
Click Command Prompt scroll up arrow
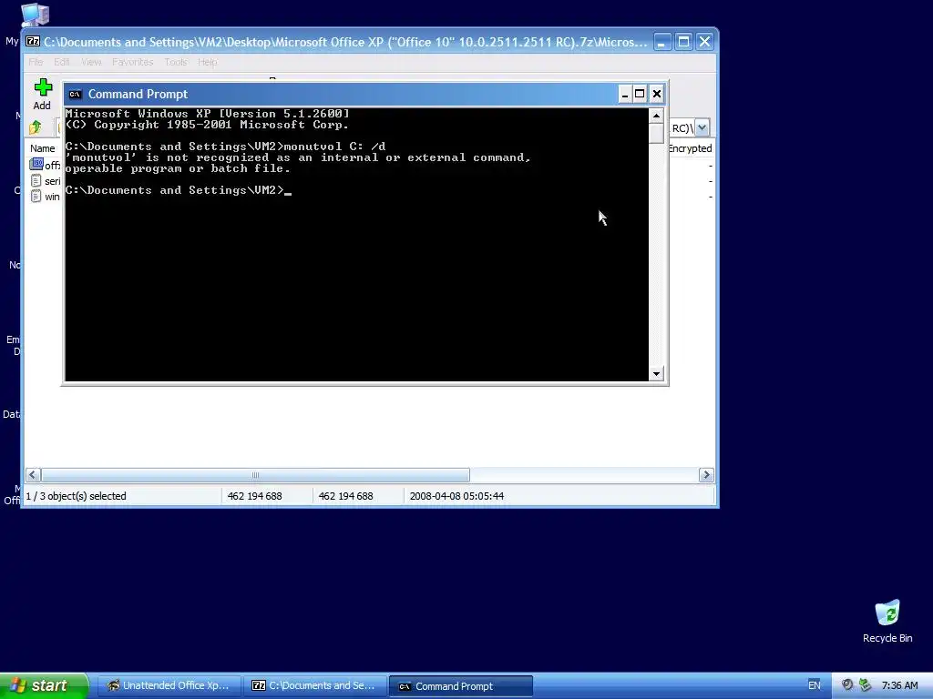pos(656,116)
